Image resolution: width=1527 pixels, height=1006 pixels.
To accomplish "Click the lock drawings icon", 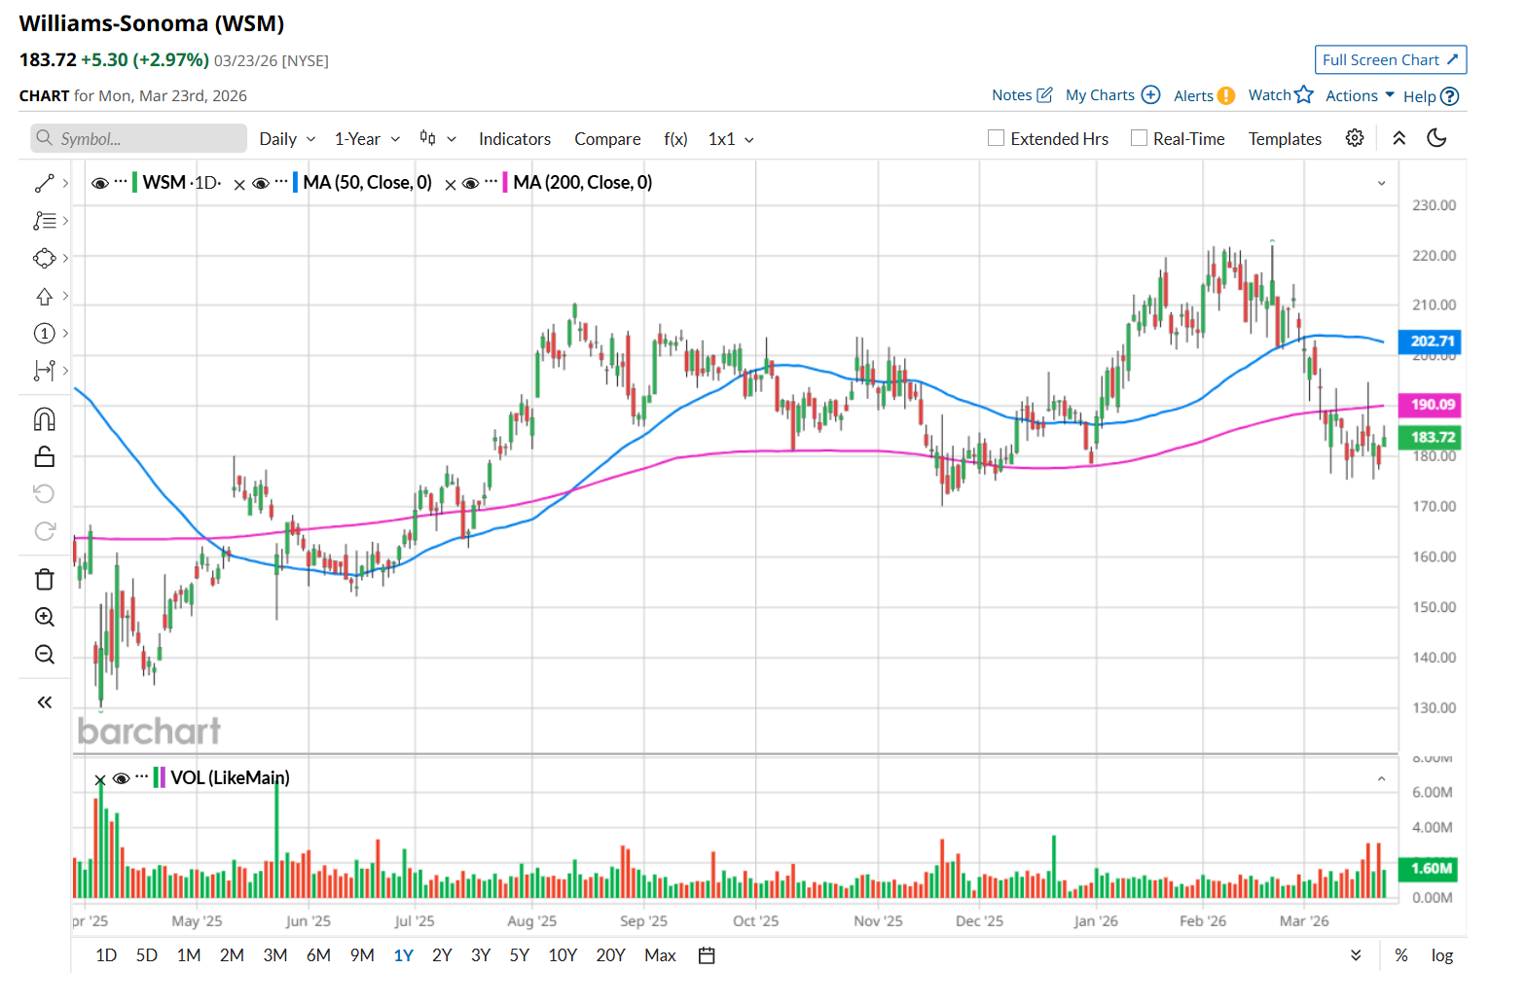I will coord(44,456).
